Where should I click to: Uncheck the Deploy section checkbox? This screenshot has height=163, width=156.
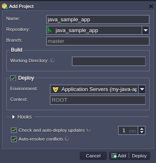pyautogui.click(x=13, y=78)
